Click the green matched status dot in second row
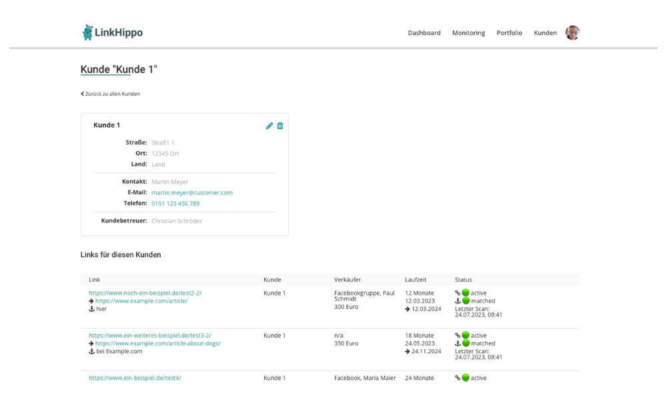 click(466, 343)
